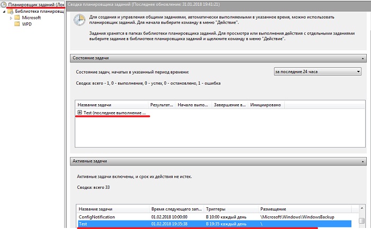Click '01.02.2018 10:00:00' next run cell
The width and height of the screenshot is (371, 229).
(x=169, y=217)
